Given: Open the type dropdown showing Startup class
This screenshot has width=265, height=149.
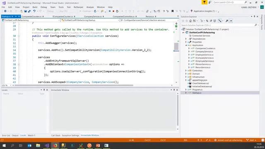Looking at the screenshot, I should [90, 20].
